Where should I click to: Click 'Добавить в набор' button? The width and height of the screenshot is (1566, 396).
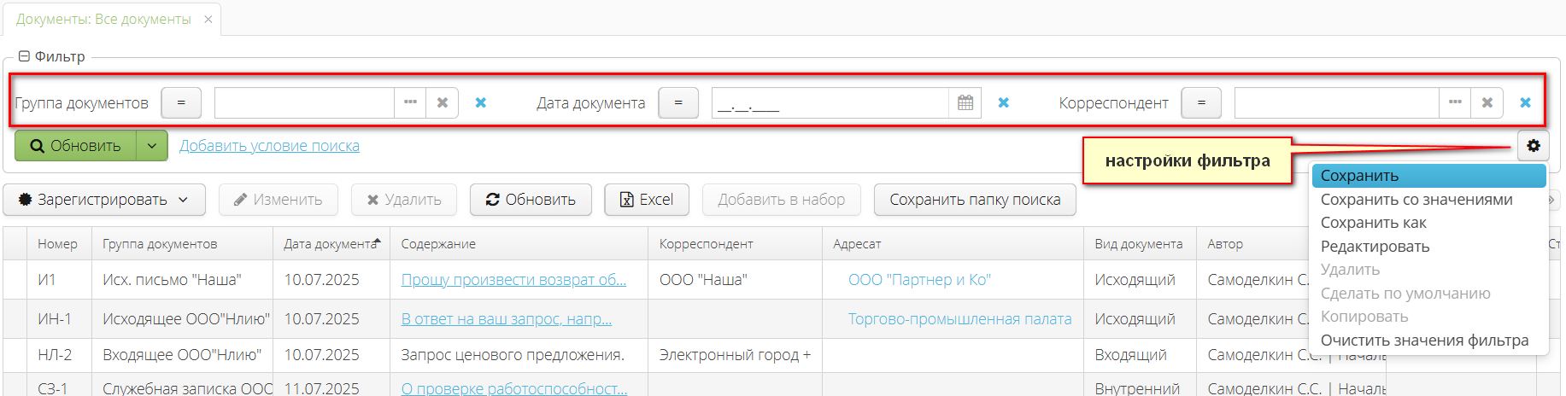point(782,200)
